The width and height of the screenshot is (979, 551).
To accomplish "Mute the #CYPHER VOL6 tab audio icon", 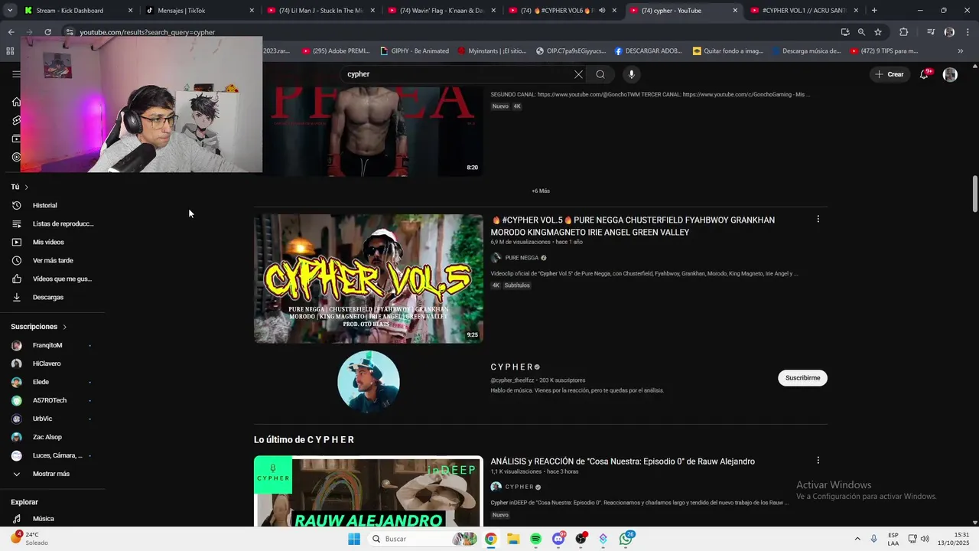I will (x=602, y=11).
